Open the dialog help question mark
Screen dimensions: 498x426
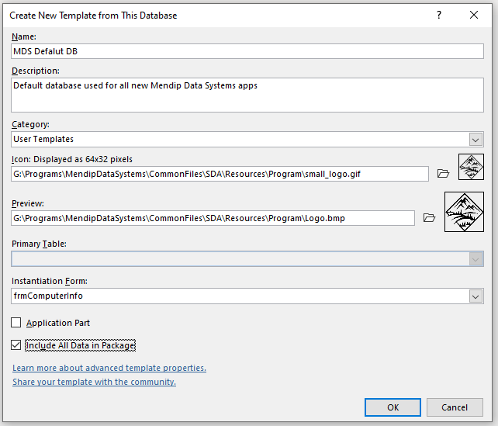point(439,15)
